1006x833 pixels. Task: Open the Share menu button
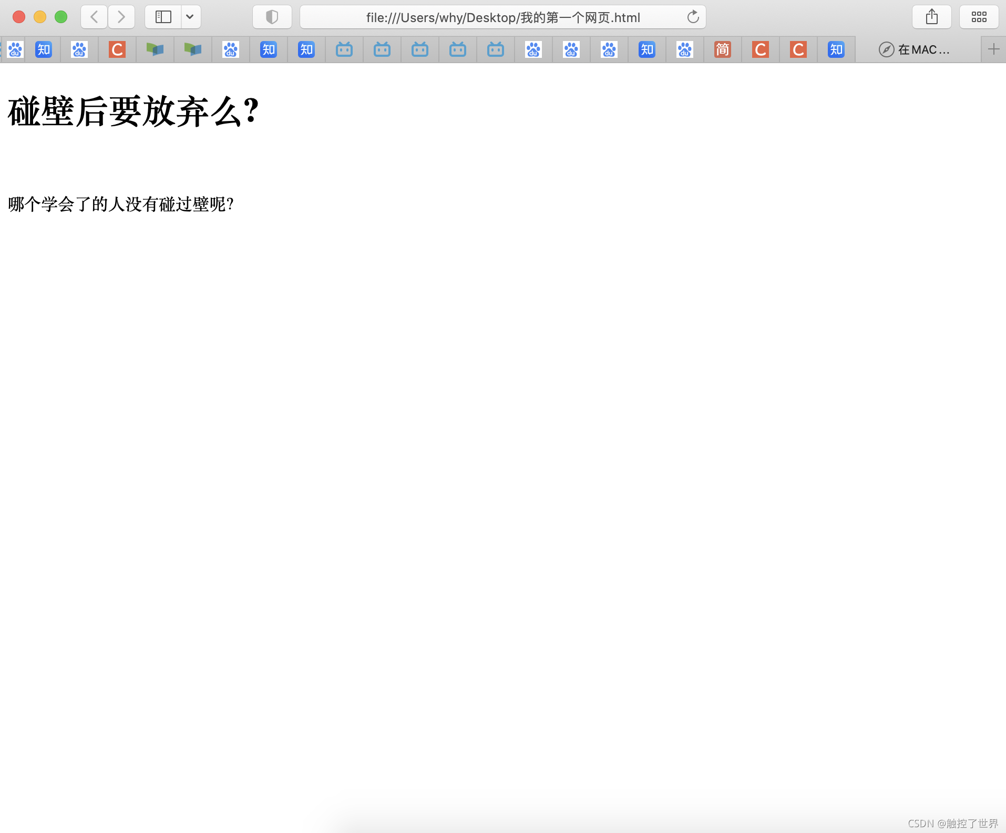click(932, 17)
